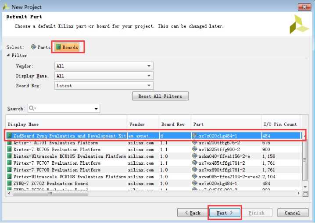Select Virtex-7 VC709 Evaluation Platform row
The image size is (315, 223).
(x=154, y=170)
